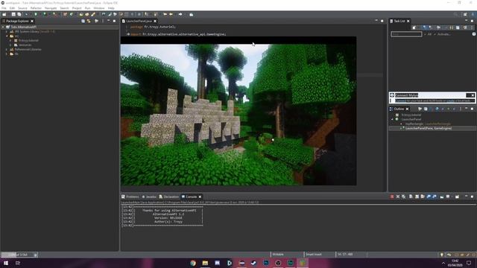The width and height of the screenshot is (477, 268).
Task: Open File Explorer from the taskbar
Action: 205,263
